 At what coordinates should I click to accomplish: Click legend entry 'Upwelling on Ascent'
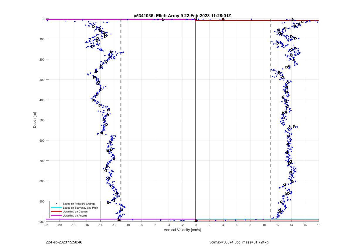75,216
